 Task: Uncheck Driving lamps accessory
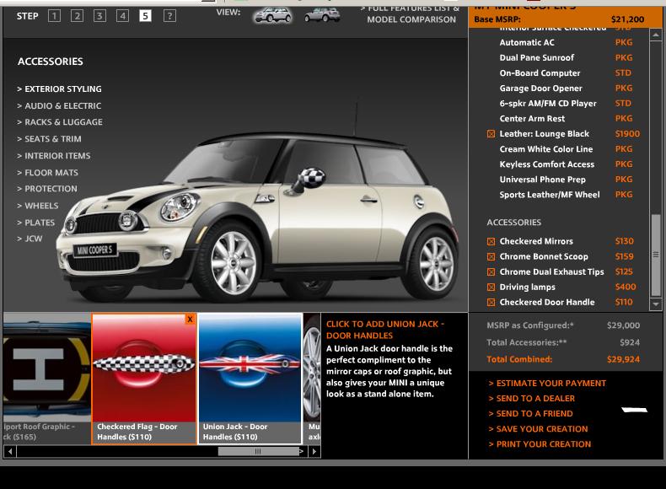coord(491,287)
